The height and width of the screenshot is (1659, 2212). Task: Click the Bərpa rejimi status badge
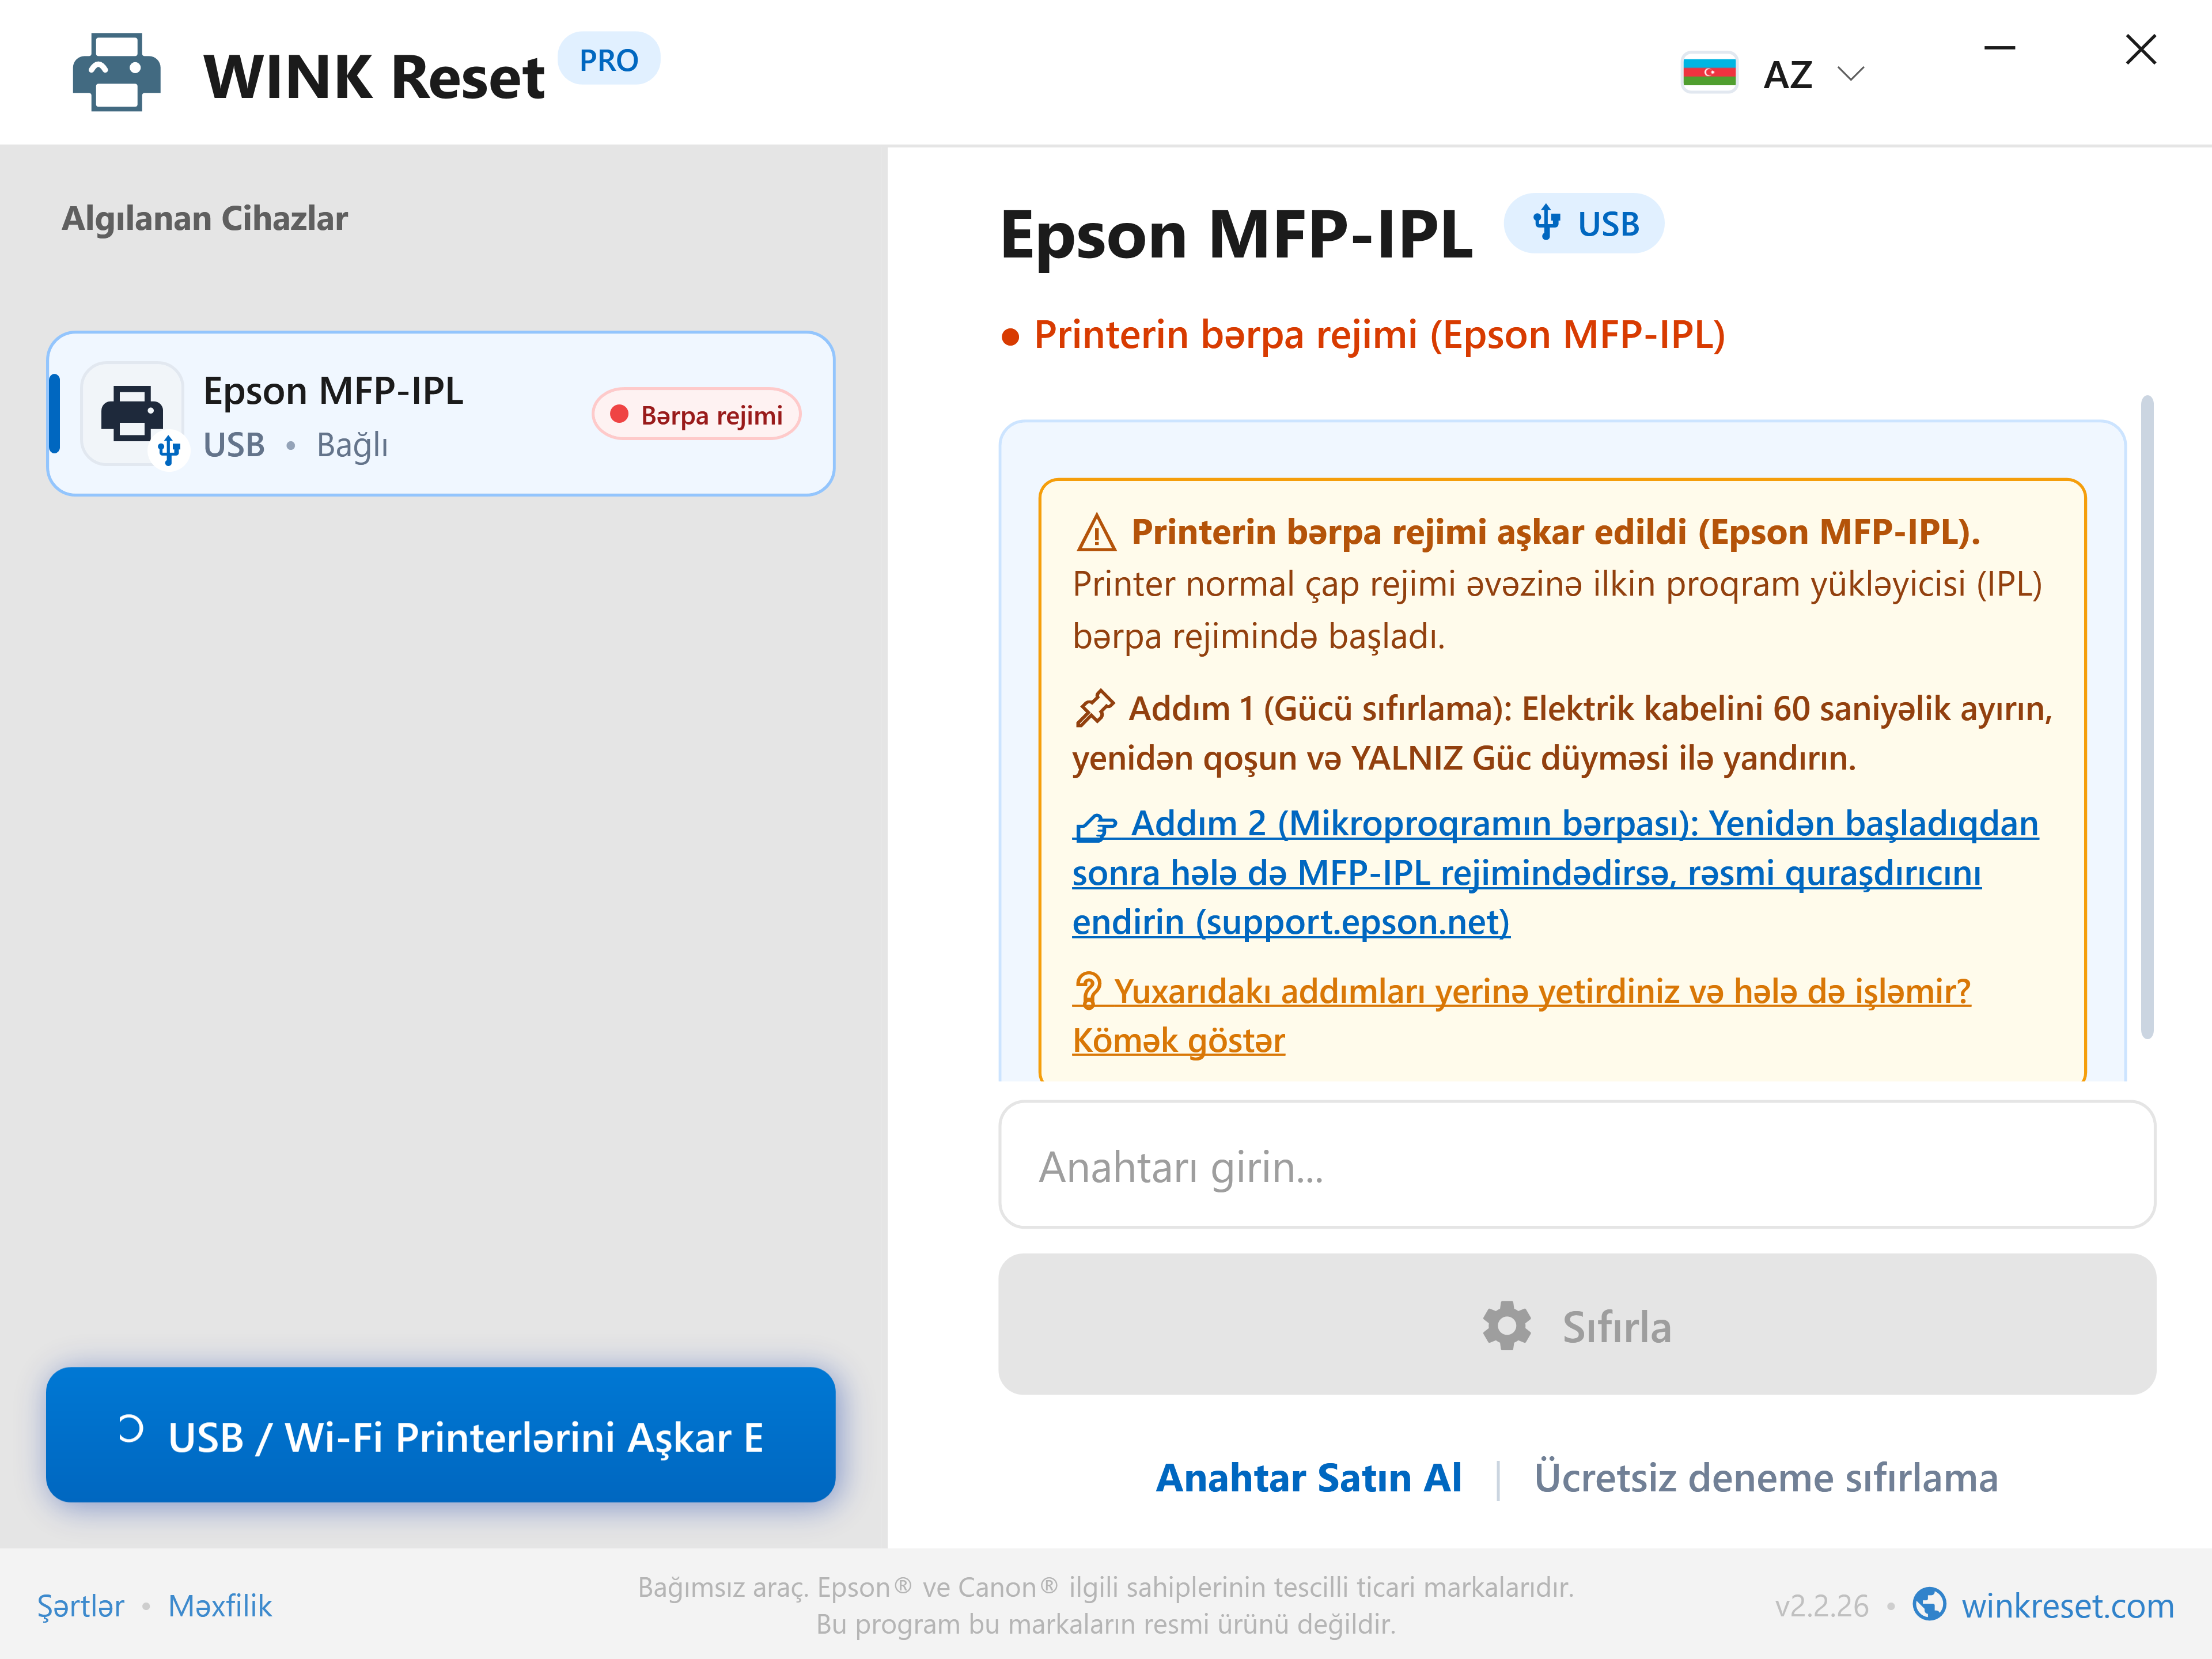point(696,414)
